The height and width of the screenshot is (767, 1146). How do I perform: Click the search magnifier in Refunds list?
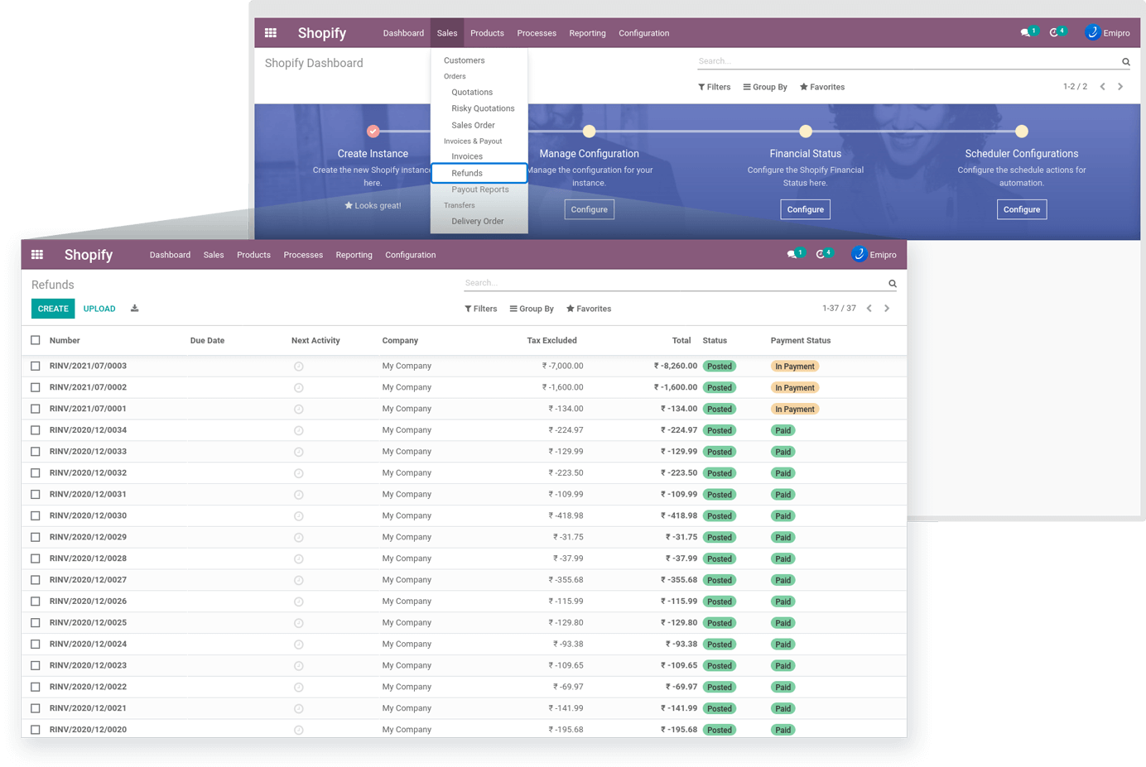[893, 284]
